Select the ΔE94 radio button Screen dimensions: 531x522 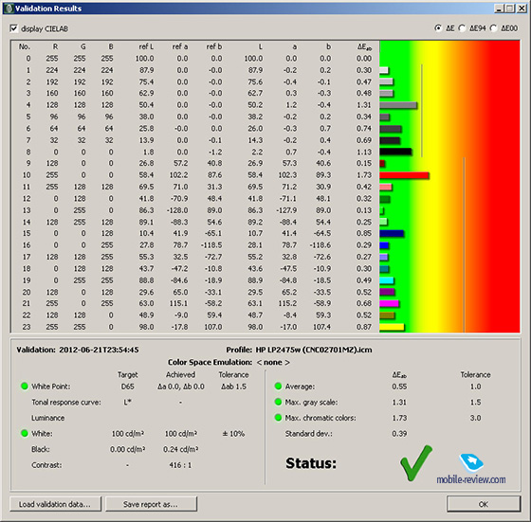[462, 28]
